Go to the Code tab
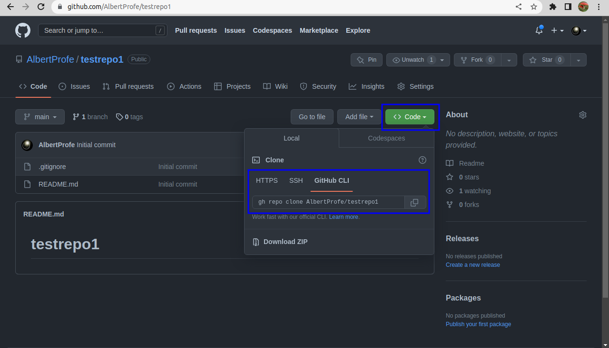The image size is (609, 348). tap(33, 86)
